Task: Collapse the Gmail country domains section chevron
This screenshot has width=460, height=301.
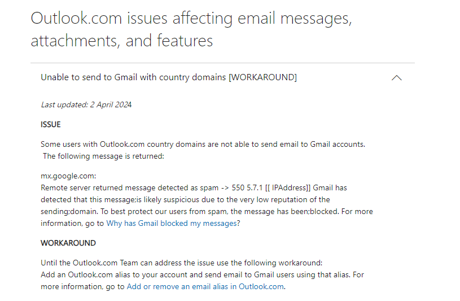Action: tap(396, 78)
